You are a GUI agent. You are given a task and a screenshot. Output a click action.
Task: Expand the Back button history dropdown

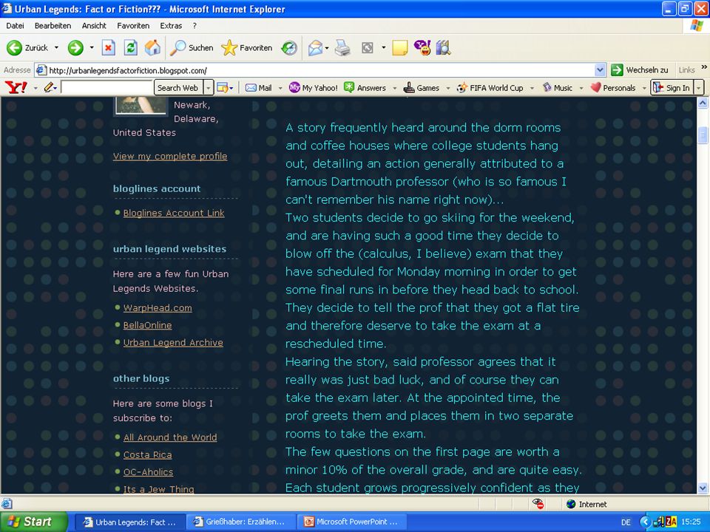(x=57, y=47)
